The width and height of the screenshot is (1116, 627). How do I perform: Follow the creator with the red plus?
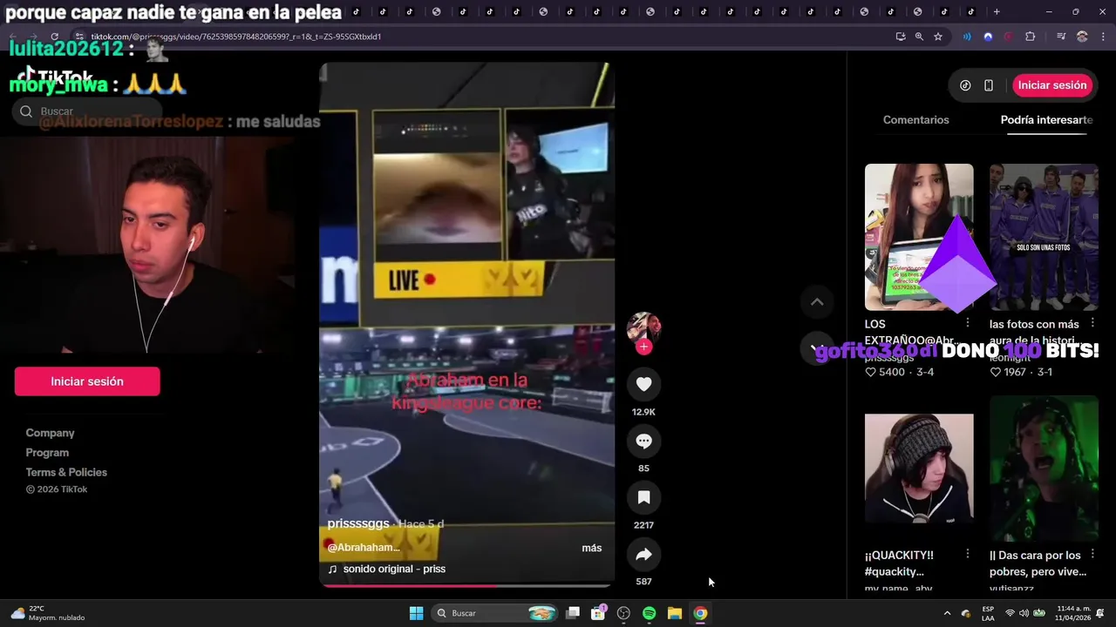(643, 347)
